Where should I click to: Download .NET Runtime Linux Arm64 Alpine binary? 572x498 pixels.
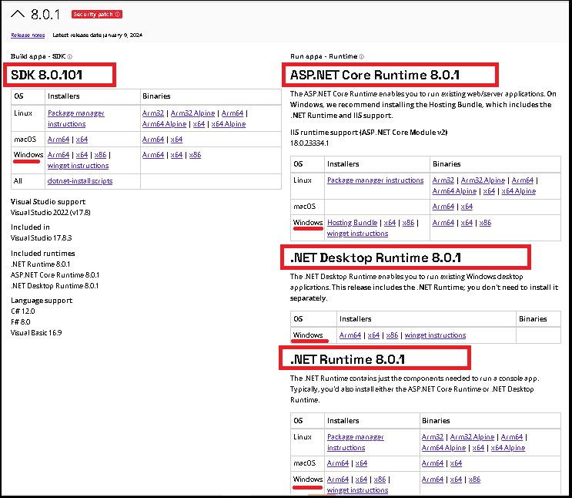coord(443,448)
